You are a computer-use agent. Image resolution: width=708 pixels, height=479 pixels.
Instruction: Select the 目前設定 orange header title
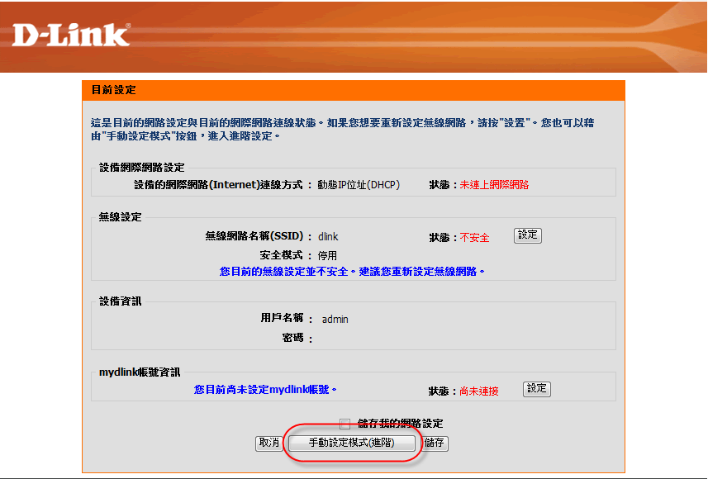[x=113, y=90]
